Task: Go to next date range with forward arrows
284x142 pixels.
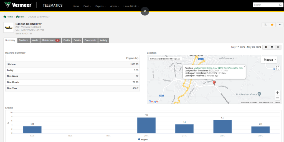Action: click(x=278, y=47)
